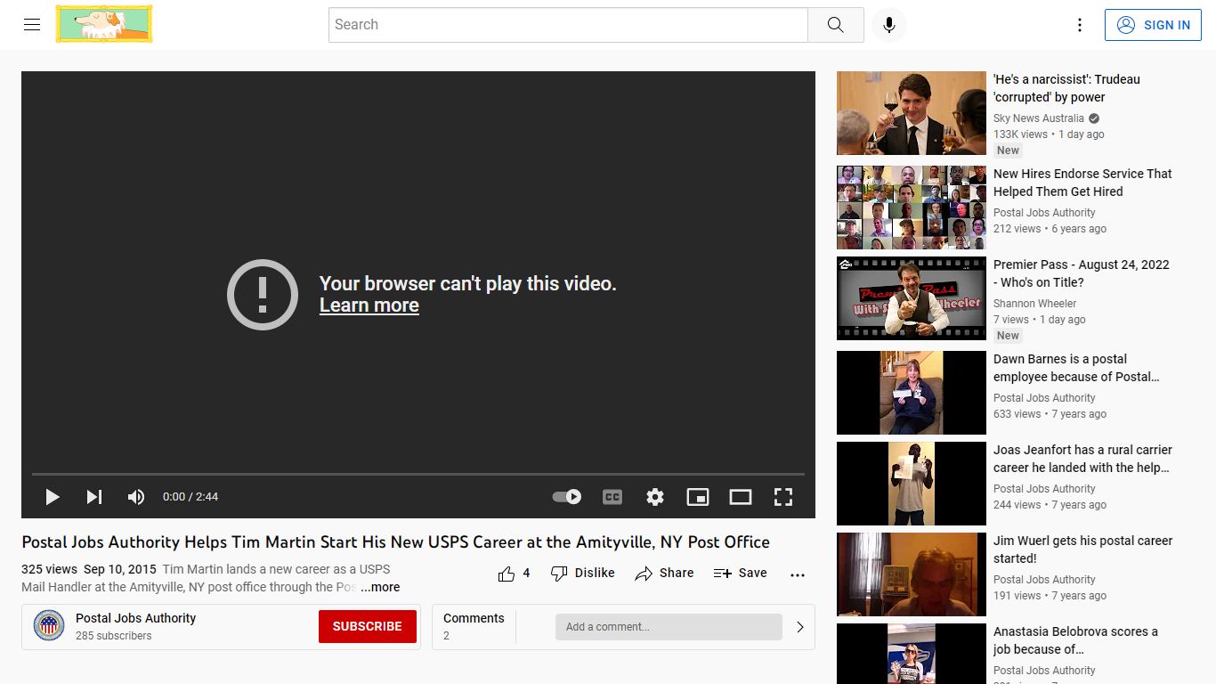
Task: Open "Anastasia Belobrova scores a job" title
Action: [x=1075, y=640]
